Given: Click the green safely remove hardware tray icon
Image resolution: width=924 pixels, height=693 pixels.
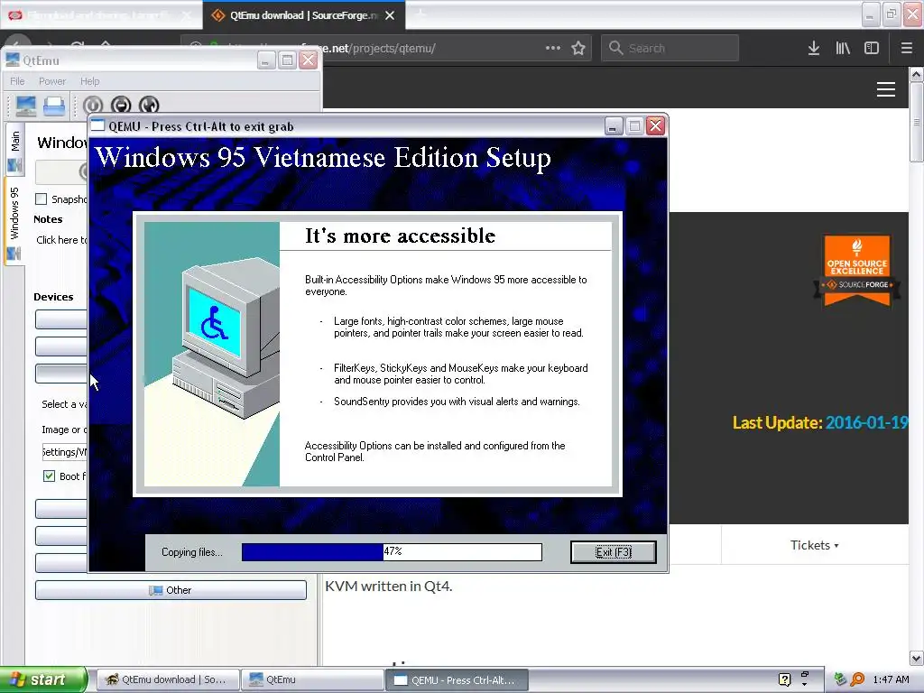Looking at the screenshot, I should [840, 679].
